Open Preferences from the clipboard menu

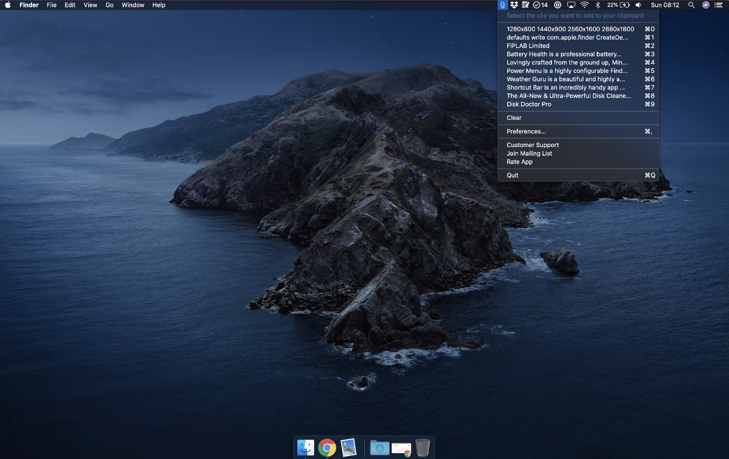click(x=526, y=131)
